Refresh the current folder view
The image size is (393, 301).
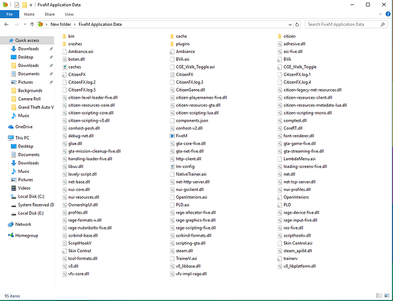pos(297,25)
